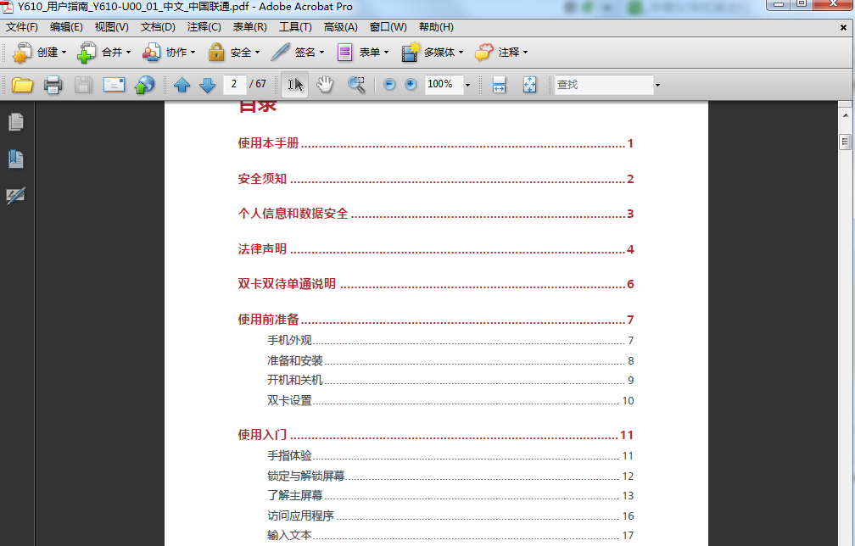Toggle Fit Width page view
This screenshot has width=855, height=546.
tap(500, 84)
